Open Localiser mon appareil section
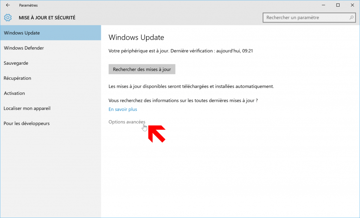The image size is (360, 218). pos(51,108)
